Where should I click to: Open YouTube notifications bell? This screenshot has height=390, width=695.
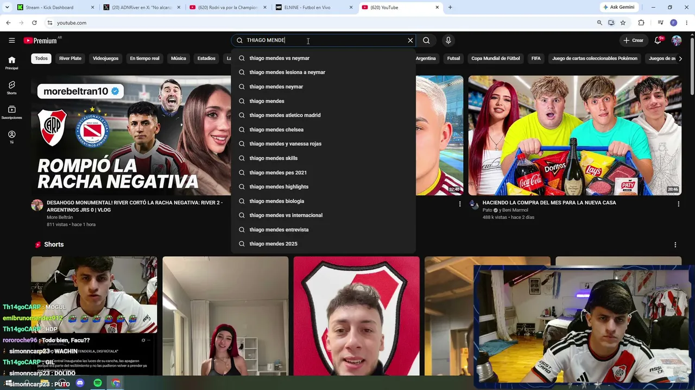pyautogui.click(x=658, y=41)
